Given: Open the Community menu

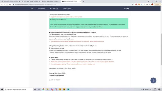Looking at the screenshot, I should pos(41,8).
